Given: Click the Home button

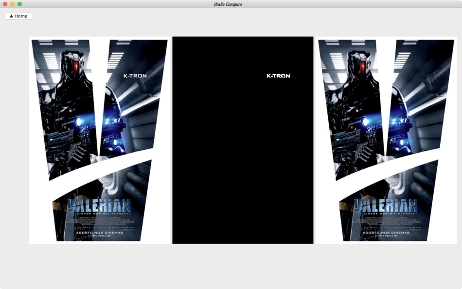Looking at the screenshot, I should click(18, 16).
